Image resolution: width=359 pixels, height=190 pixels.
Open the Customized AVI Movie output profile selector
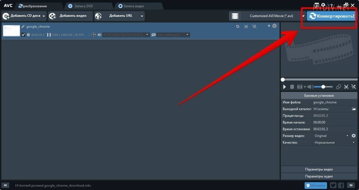[x=271, y=16]
